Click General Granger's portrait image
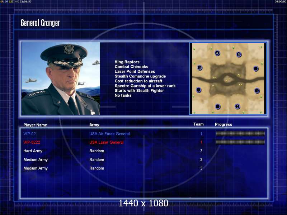The width and height of the screenshot is (287, 215). (x=61, y=78)
